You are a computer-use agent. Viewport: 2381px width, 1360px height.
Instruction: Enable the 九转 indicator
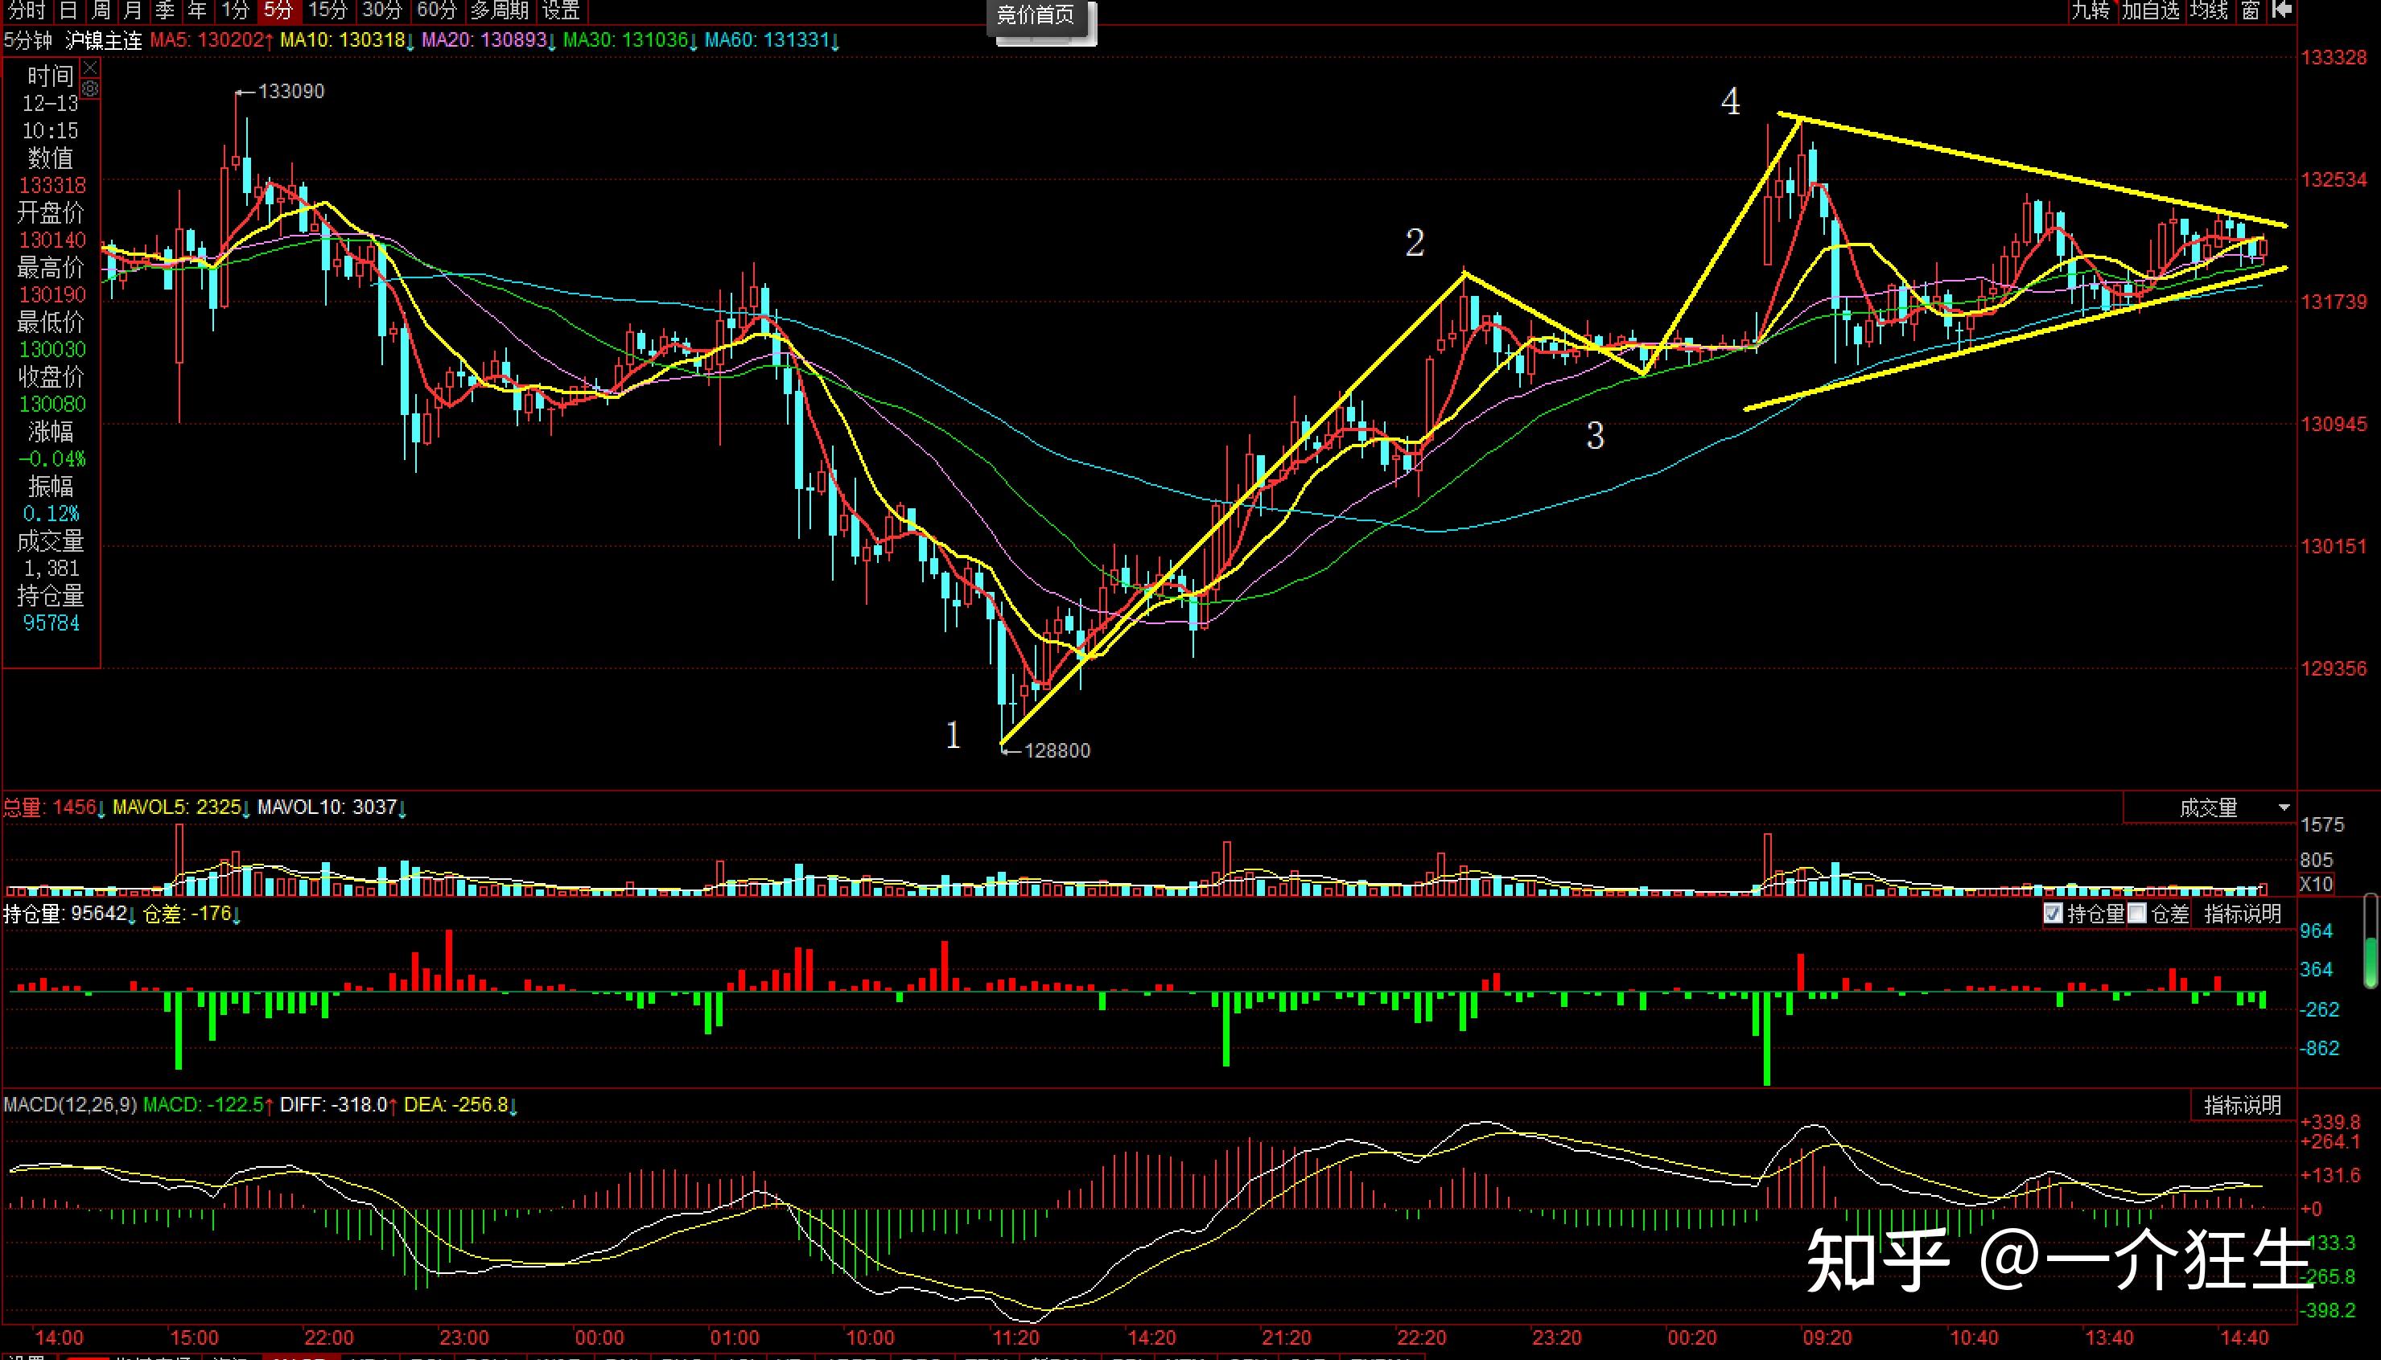[2090, 10]
